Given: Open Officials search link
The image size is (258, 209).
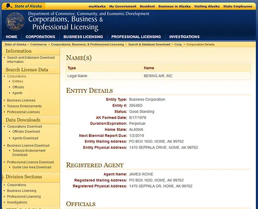Looking at the screenshot, I should (18, 87).
